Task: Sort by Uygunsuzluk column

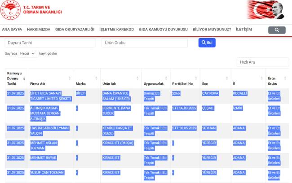Action: pos(156,78)
